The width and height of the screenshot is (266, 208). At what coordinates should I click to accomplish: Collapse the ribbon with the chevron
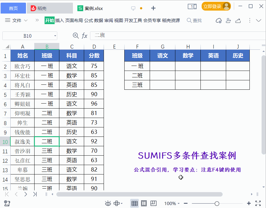point(259,21)
